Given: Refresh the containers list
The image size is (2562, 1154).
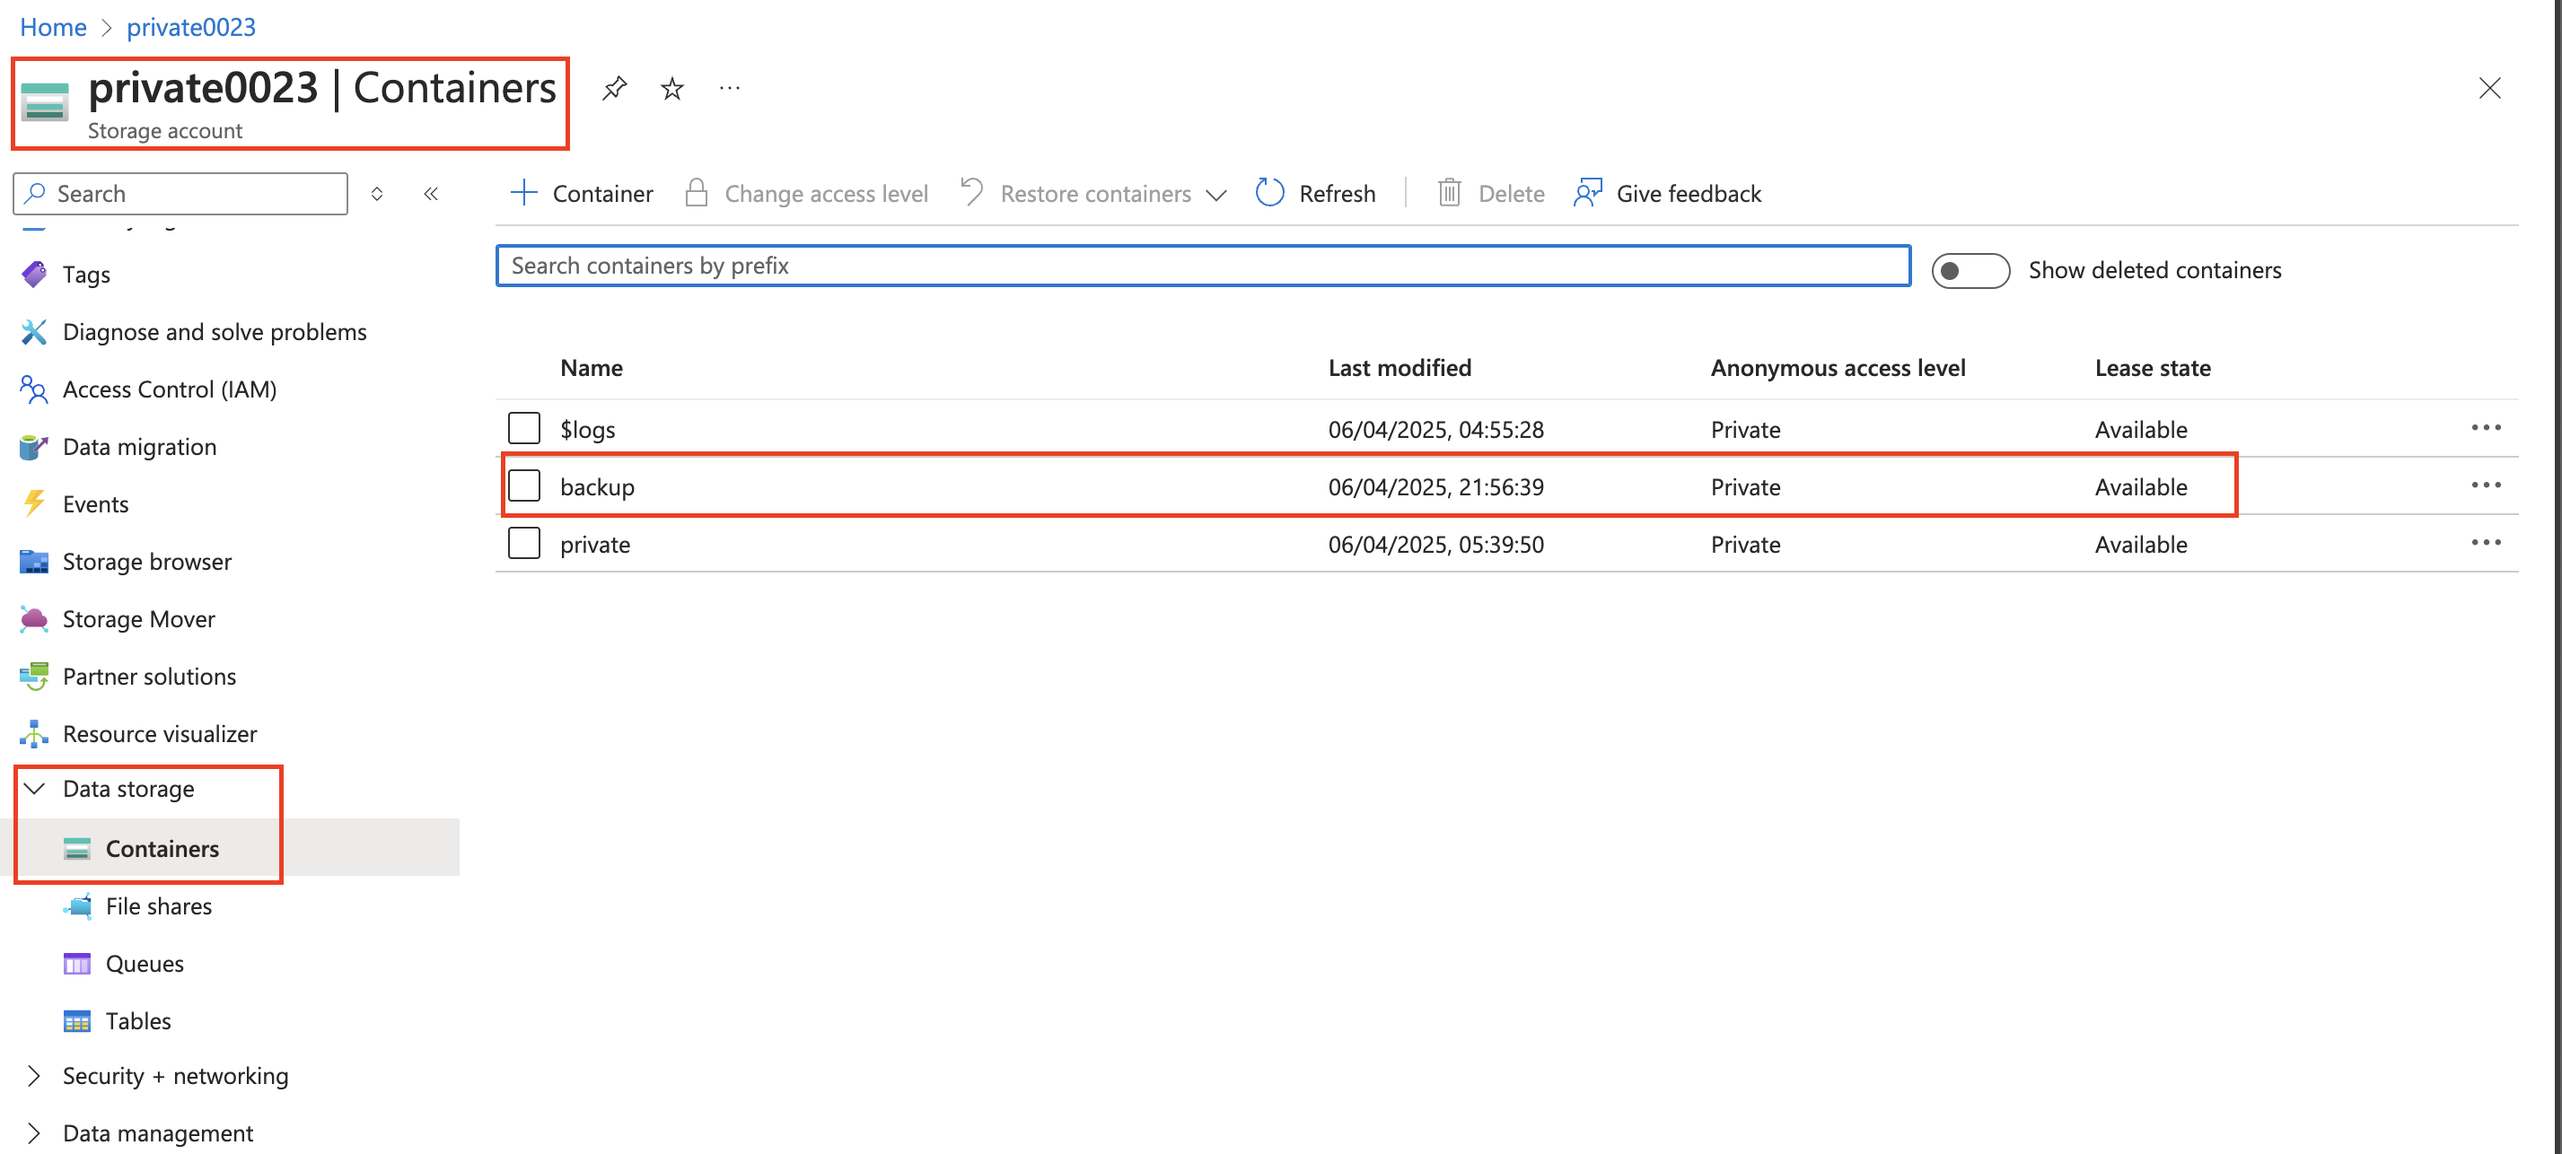Looking at the screenshot, I should click(1315, 194).
